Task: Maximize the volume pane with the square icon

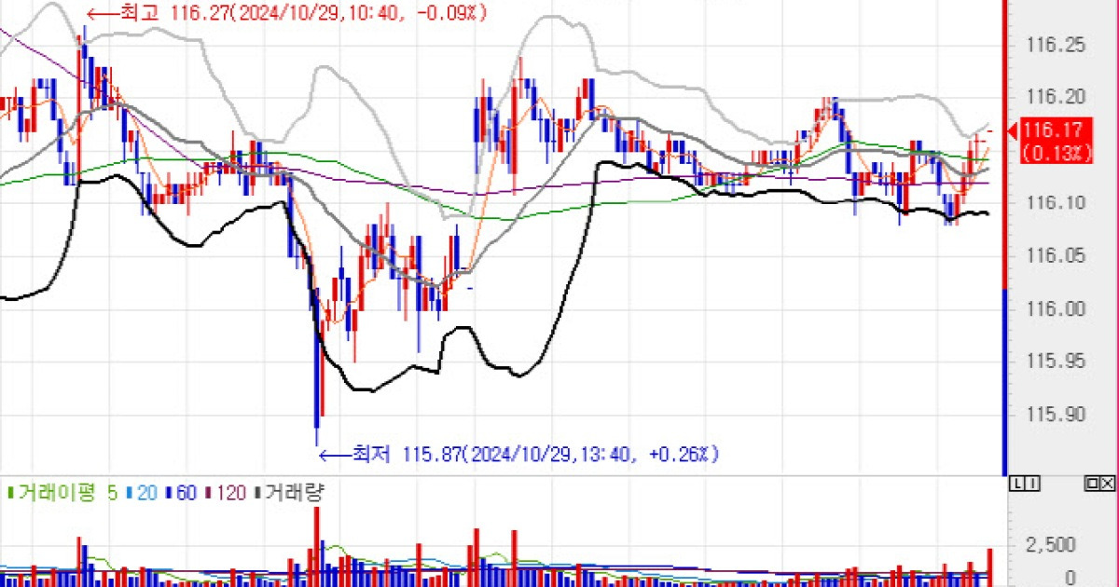Action: [x=1091, y=483]
